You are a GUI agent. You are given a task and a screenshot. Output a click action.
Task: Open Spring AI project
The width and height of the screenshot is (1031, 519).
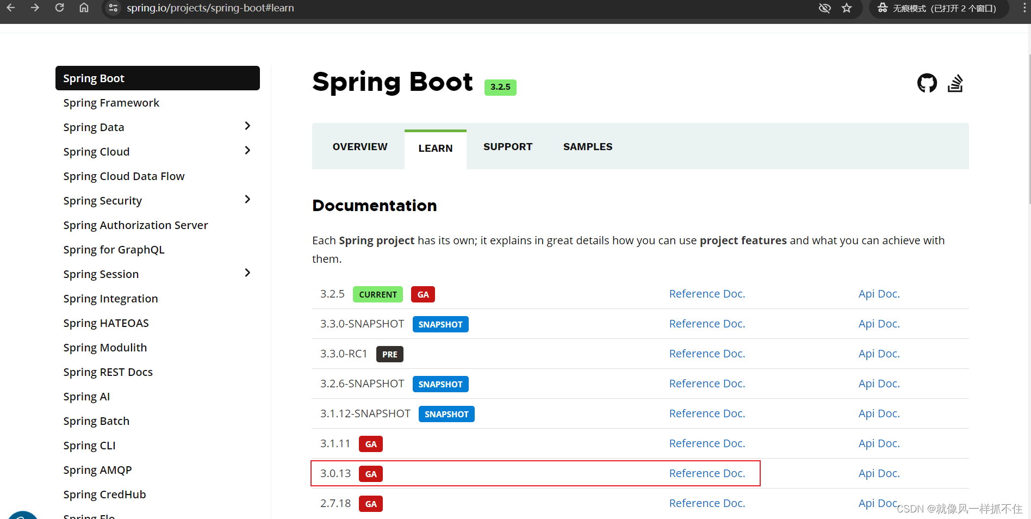(86, 397)
